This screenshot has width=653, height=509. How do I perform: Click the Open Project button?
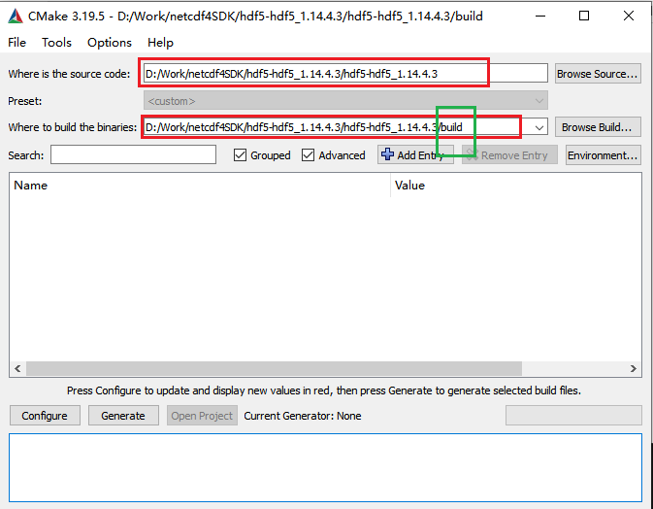coord(202,416)
